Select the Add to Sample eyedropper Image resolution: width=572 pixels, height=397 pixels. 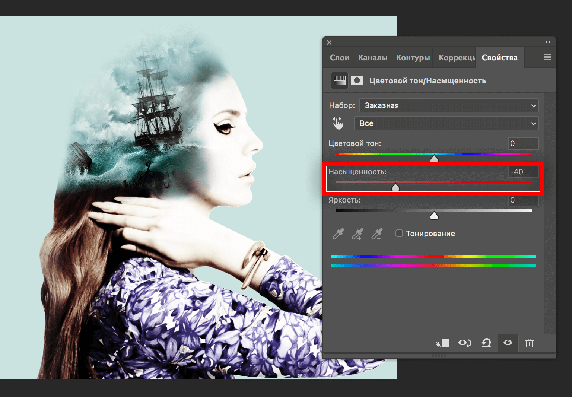pyautogui.click(x=357, y=234)
